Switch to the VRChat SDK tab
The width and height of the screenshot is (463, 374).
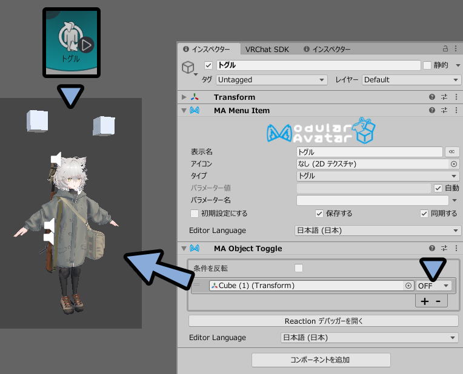coord(267,49)
